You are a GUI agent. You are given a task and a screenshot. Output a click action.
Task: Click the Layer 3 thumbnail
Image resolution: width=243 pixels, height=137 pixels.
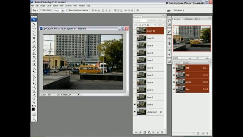point(142,90)
